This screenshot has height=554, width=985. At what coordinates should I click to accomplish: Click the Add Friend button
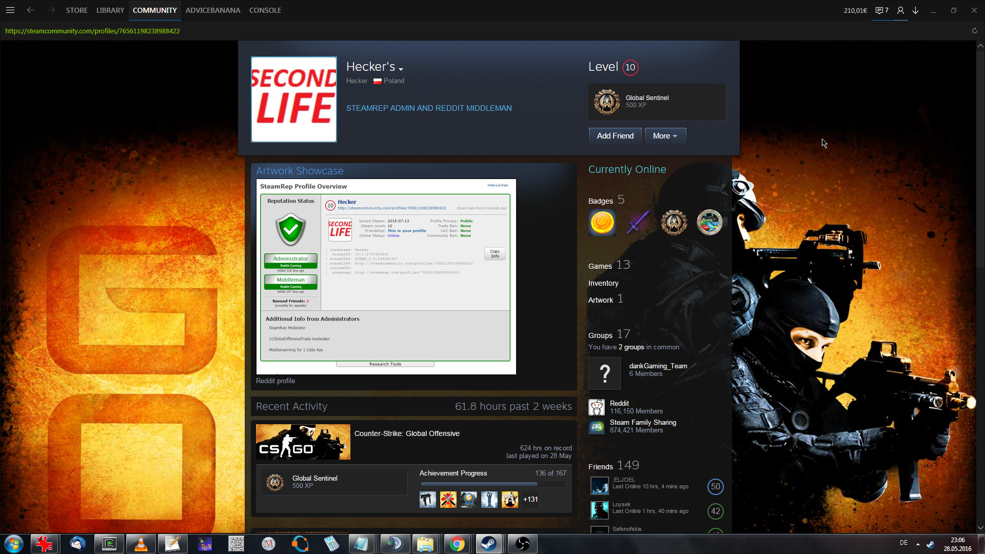click(x=615, y=136)
